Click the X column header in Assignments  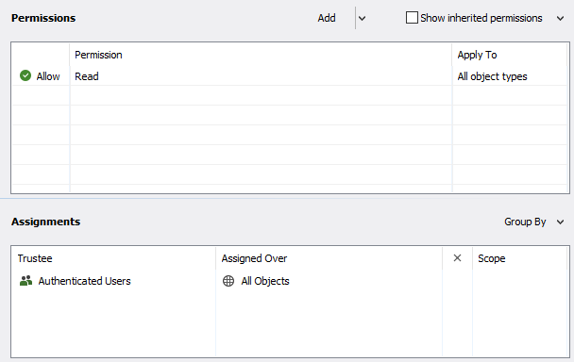457,258
